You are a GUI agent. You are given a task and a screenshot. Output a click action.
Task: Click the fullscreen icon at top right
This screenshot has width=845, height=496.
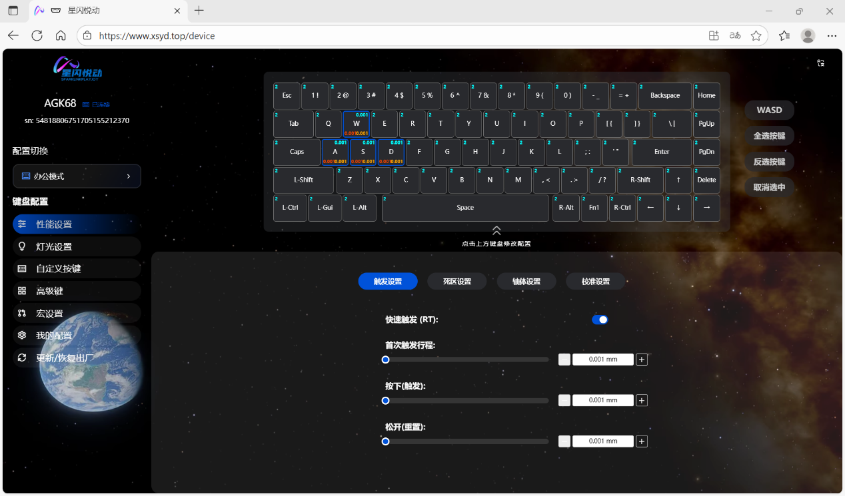[821, 63]
